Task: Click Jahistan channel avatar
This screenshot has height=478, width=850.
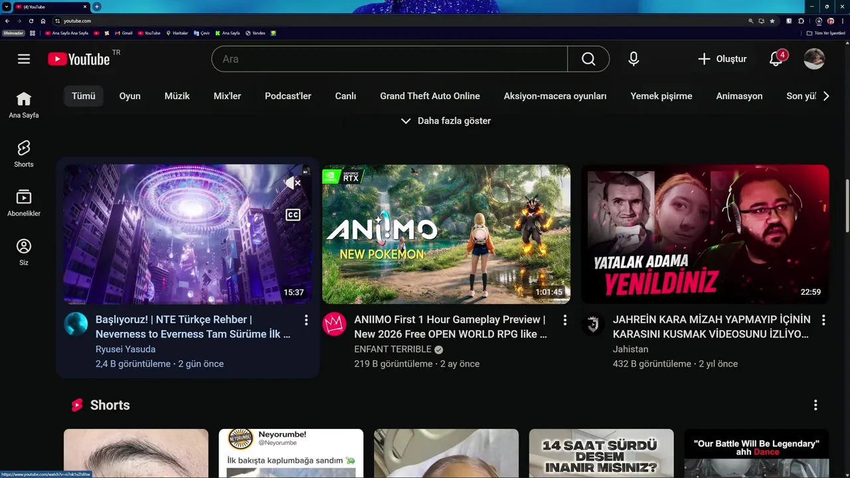Action: [593, 324]
